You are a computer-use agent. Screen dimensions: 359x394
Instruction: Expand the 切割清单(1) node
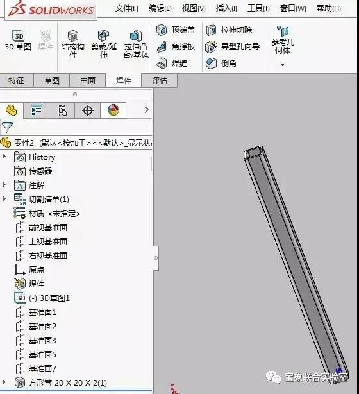point(4,198)
